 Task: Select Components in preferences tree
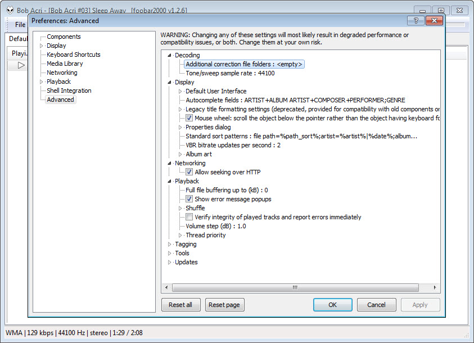64,37
